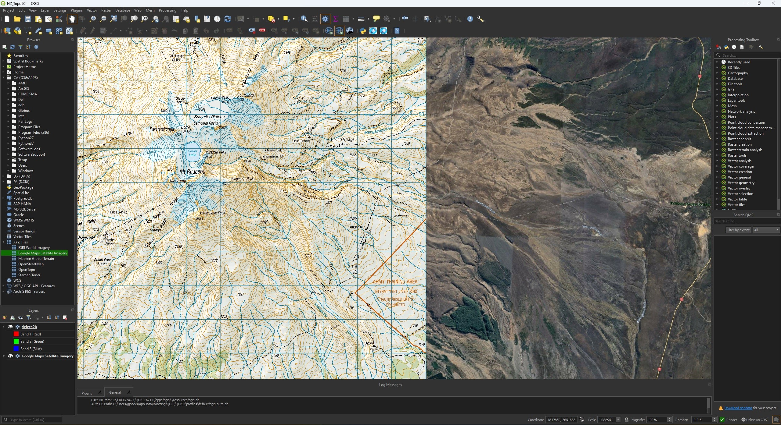Toggle the extents display icon beside coordinate field
The width and height of the screenshot is (781, 425).
(582, 420)
